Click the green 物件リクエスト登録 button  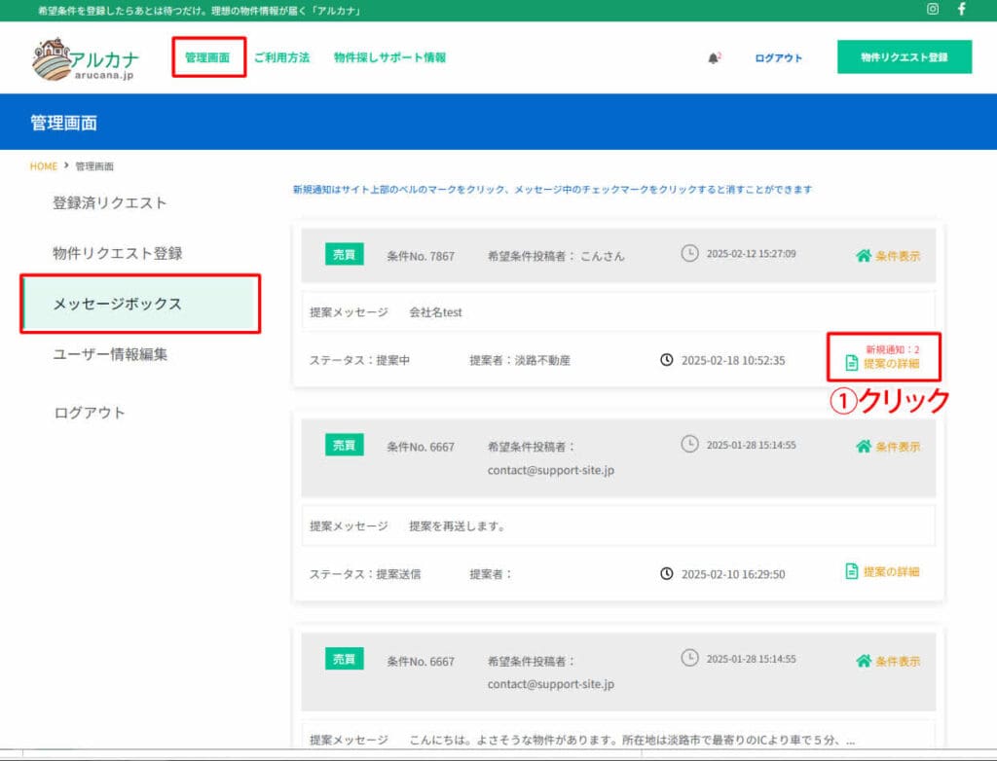pyautogui.click(x=904, y=56)
